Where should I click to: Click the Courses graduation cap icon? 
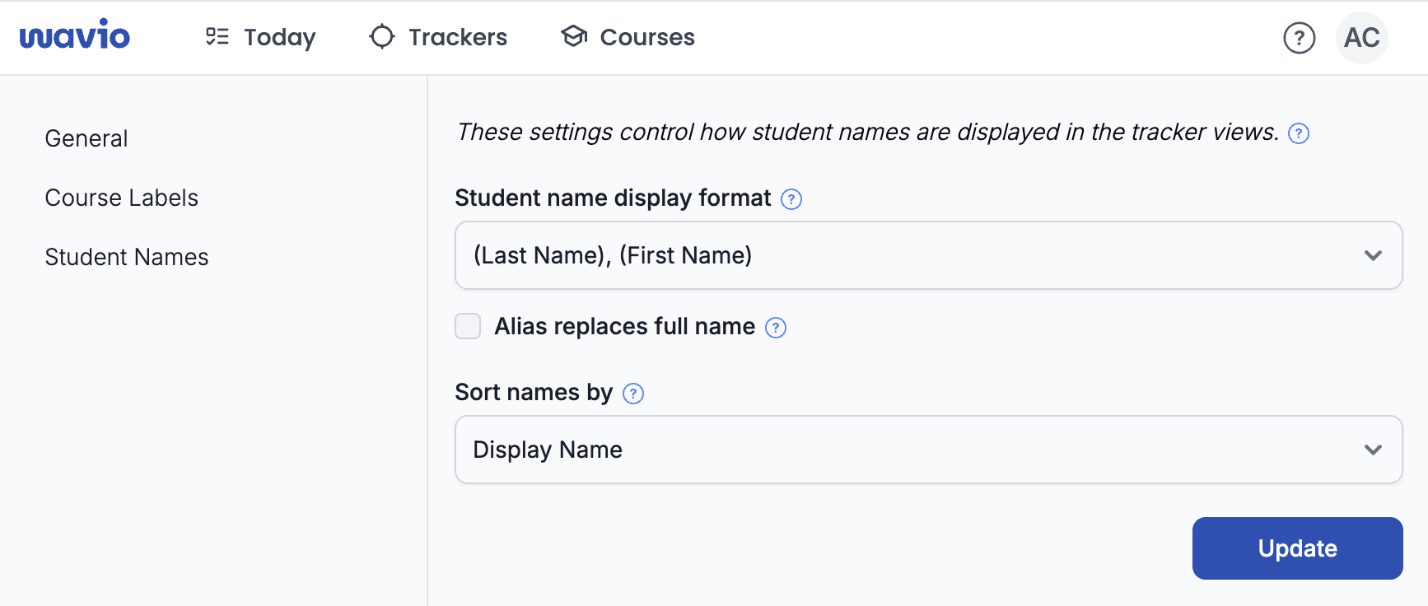[574, 36]
